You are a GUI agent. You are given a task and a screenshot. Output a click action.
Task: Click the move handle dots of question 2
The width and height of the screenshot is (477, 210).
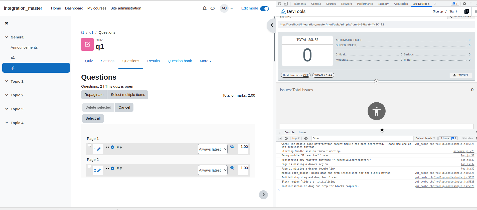click(107, 168)
